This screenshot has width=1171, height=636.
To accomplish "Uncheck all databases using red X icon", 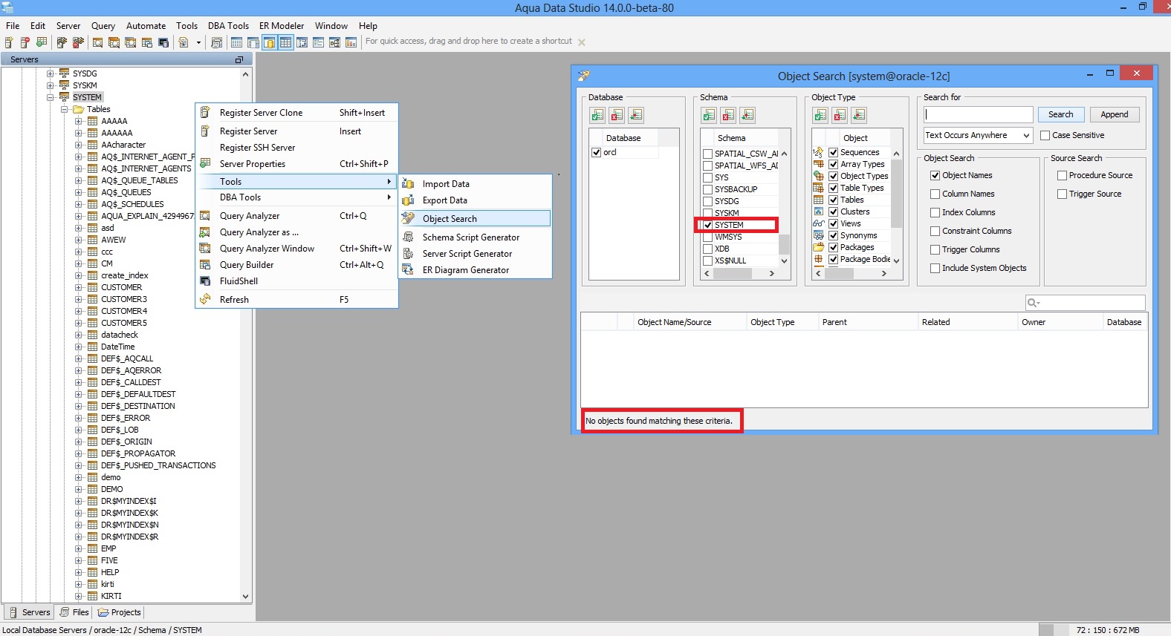I will [617, 115].
